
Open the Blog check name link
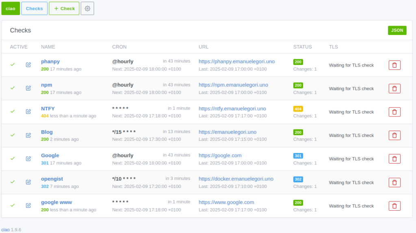(47, 132)
